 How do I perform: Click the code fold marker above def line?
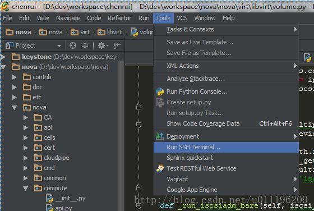pos(139,188)
